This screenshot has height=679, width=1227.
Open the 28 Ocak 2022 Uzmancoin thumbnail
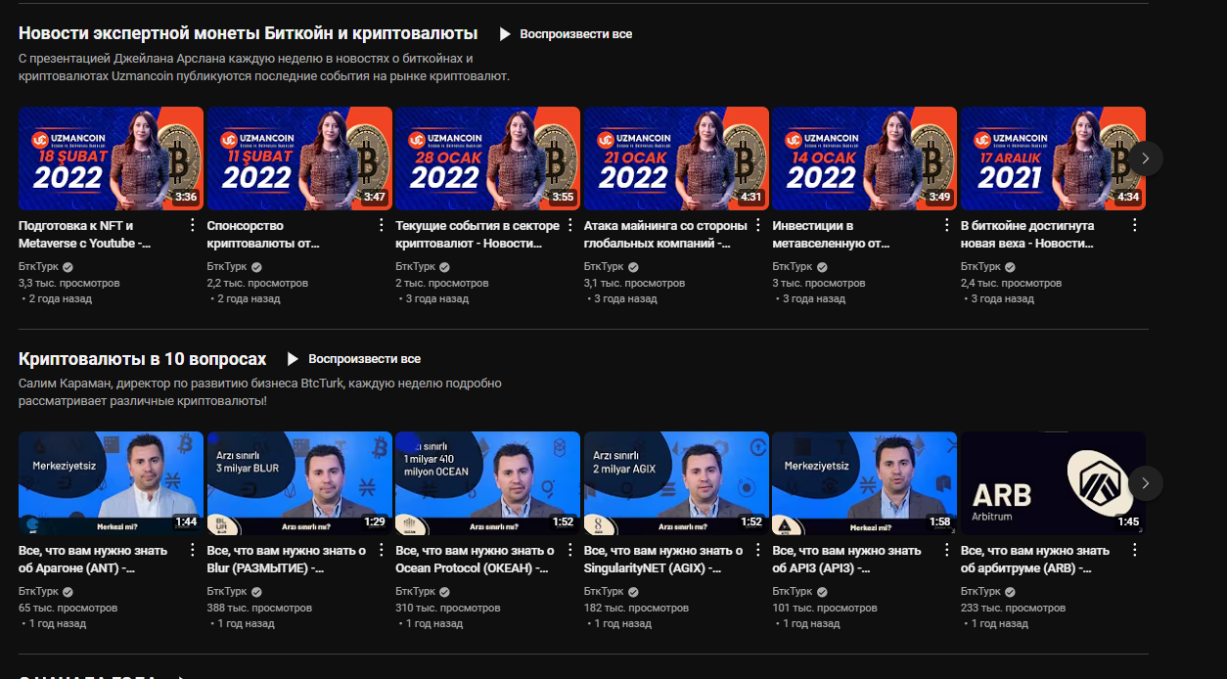tap(487, 158)
